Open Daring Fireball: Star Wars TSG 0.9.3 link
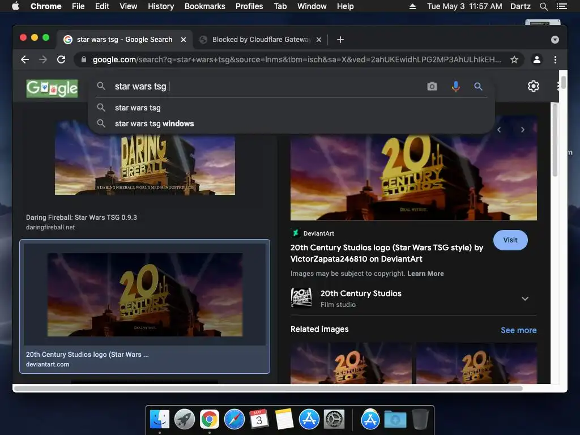Image resolution: width=580 pixels, height=435 pixels. click(x=82, y=217)
